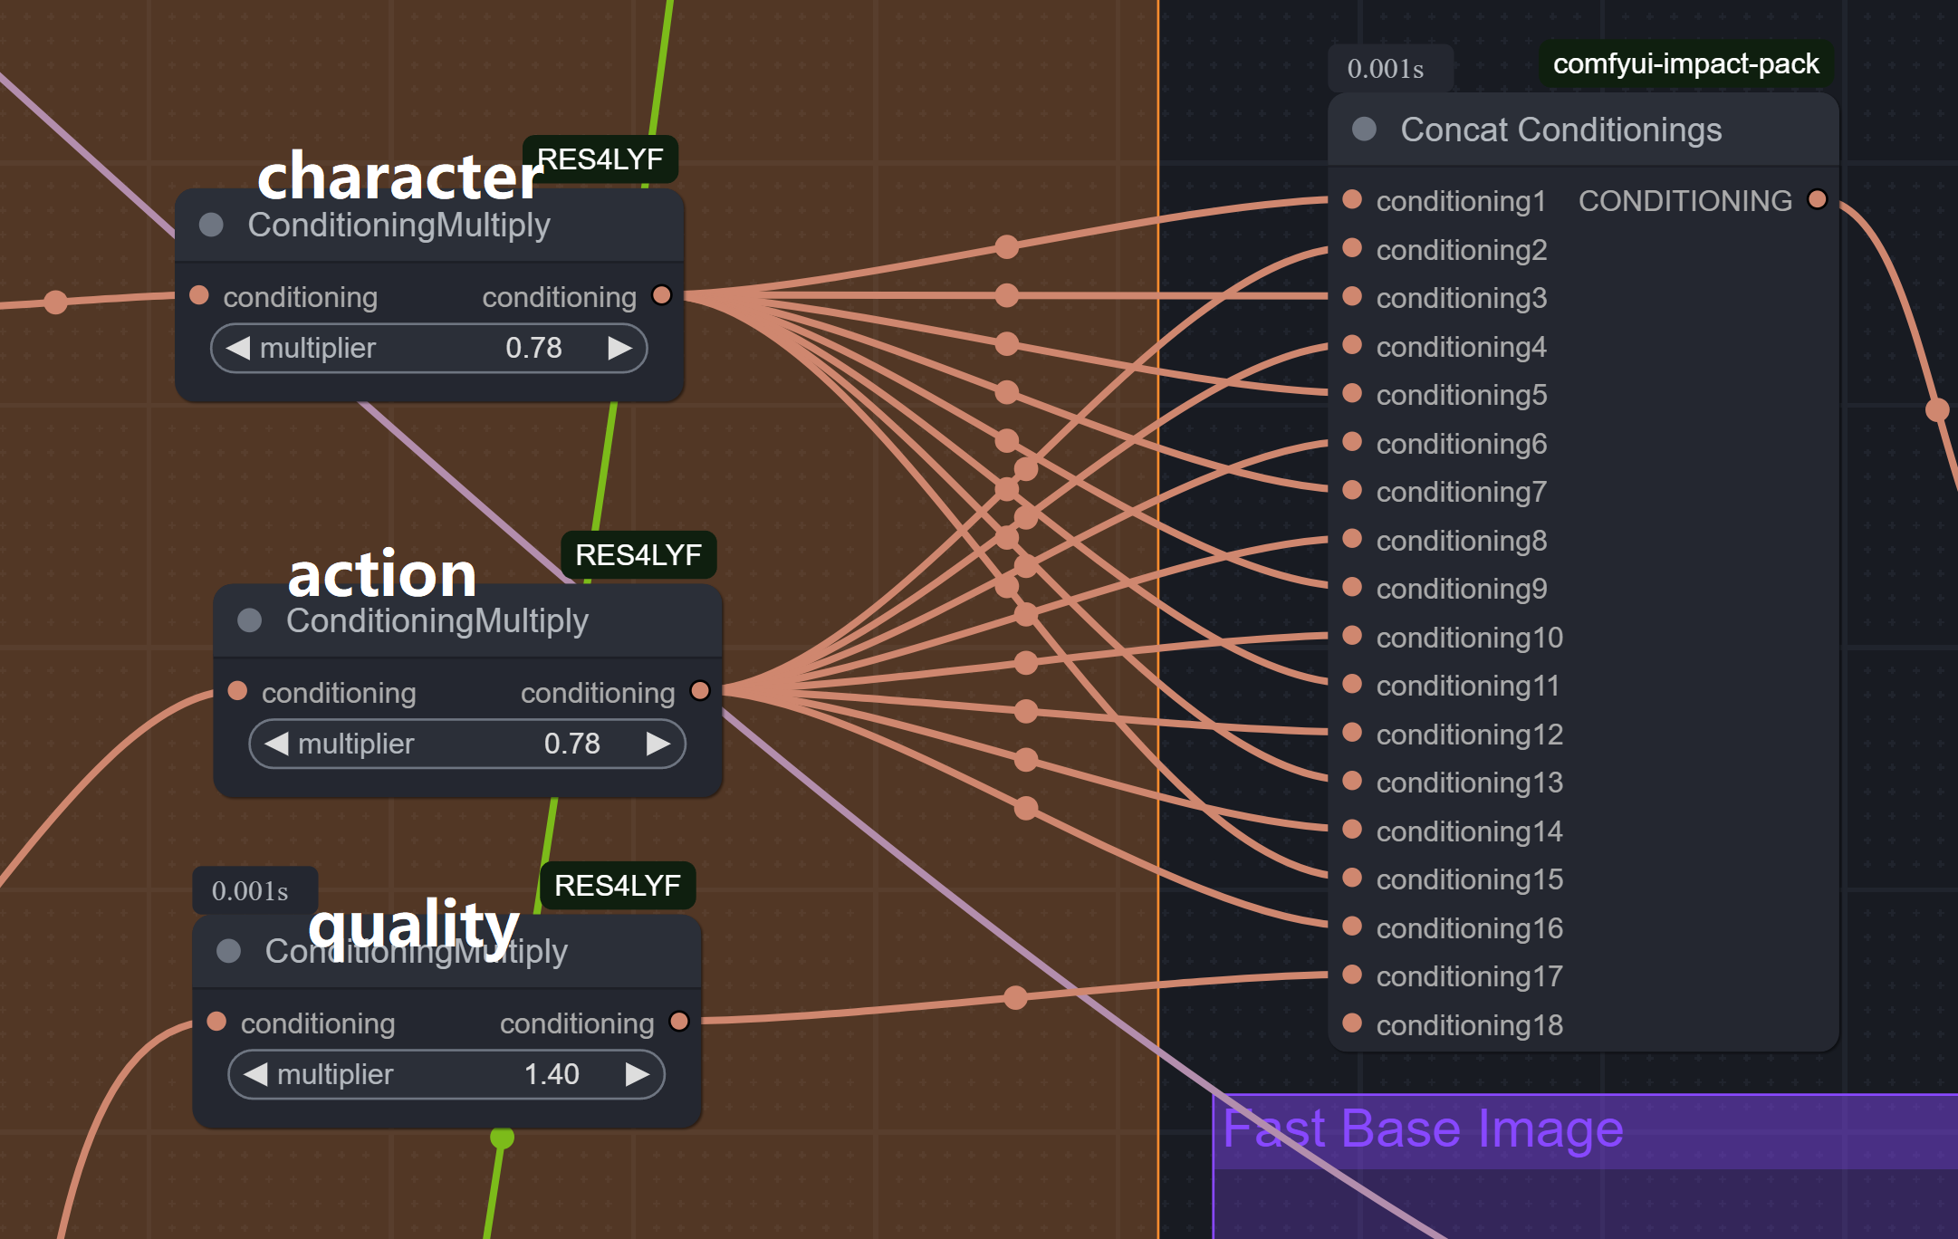1958x1239 pixels.
Task: Collapse the quality ConditioningMultiply node via its dot
Action: pos(228,951)
